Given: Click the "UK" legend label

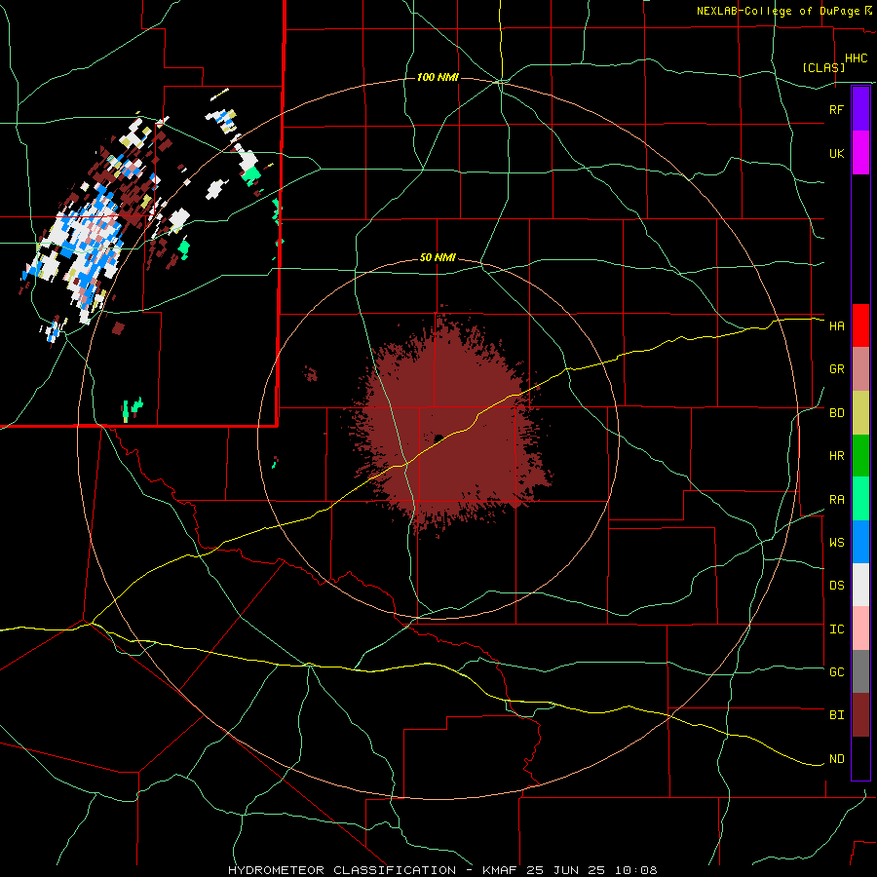Looking at the screenshot, I should (836, 153).
